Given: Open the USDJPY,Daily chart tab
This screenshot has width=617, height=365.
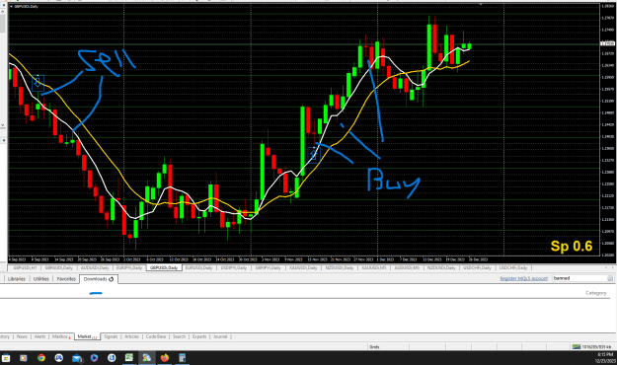Looking at the screenshot, I should pyautogui.click(x=234, y=268).
